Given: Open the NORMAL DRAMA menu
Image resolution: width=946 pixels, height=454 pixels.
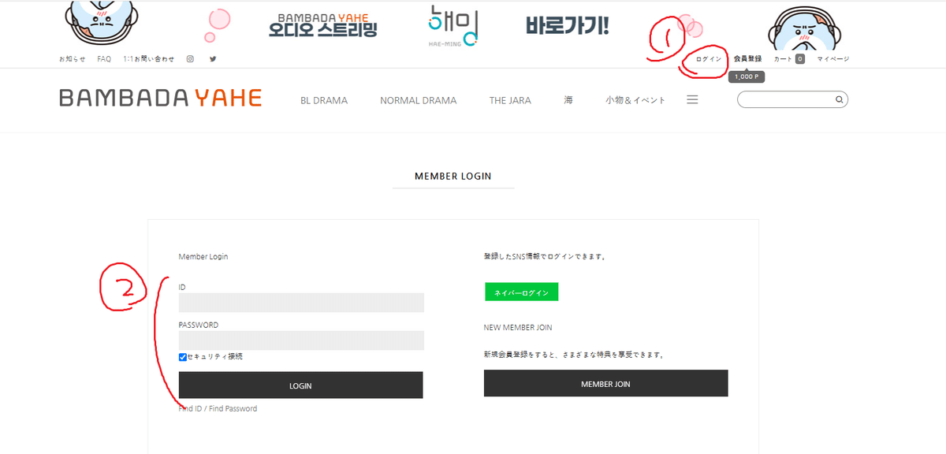Looking at the screenshot, I should tap(419, 100).
